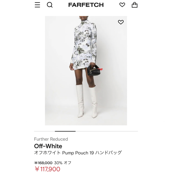Click the red tag on the handbag

pos(101,69)
